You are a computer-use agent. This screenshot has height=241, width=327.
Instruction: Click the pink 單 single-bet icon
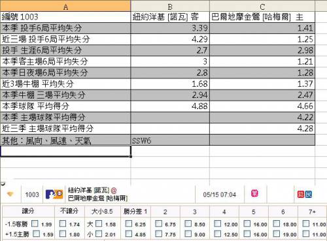254,193
